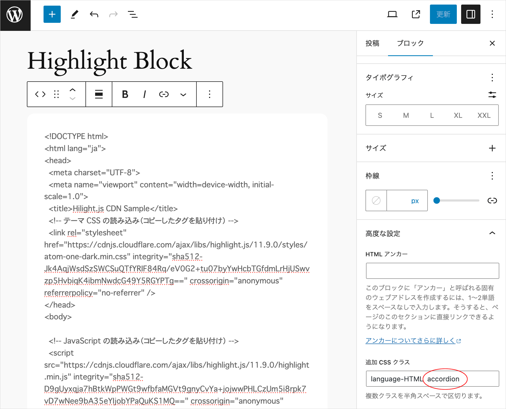
Task: Toggle bold formatting in block toolbar
Action: point(125,94)
